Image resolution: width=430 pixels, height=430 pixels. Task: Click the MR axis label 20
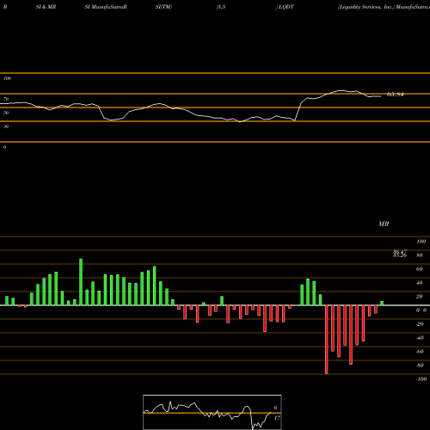[x=420, y=297]
